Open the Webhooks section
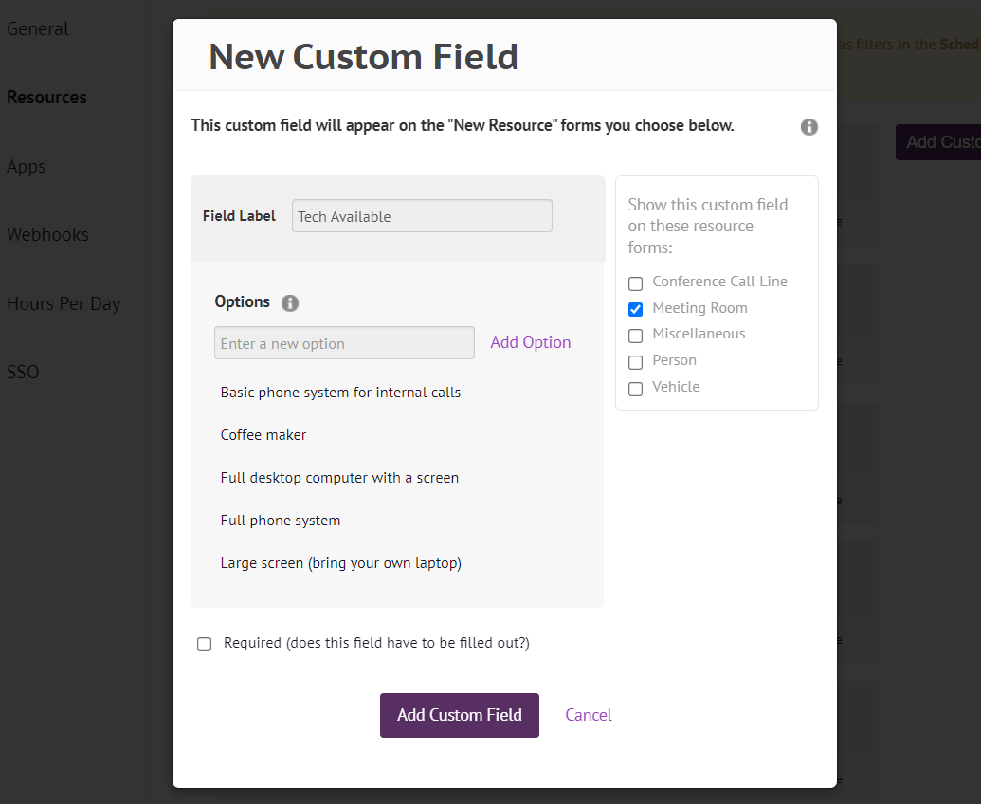981x804 pixels. pos(47,234)
